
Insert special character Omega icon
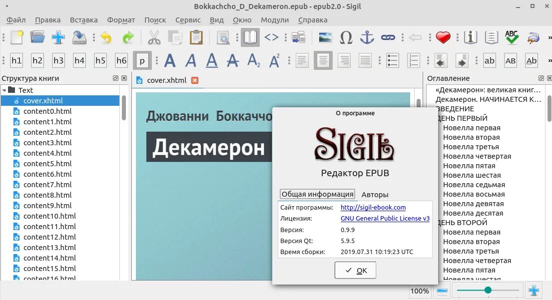point(346,37)
